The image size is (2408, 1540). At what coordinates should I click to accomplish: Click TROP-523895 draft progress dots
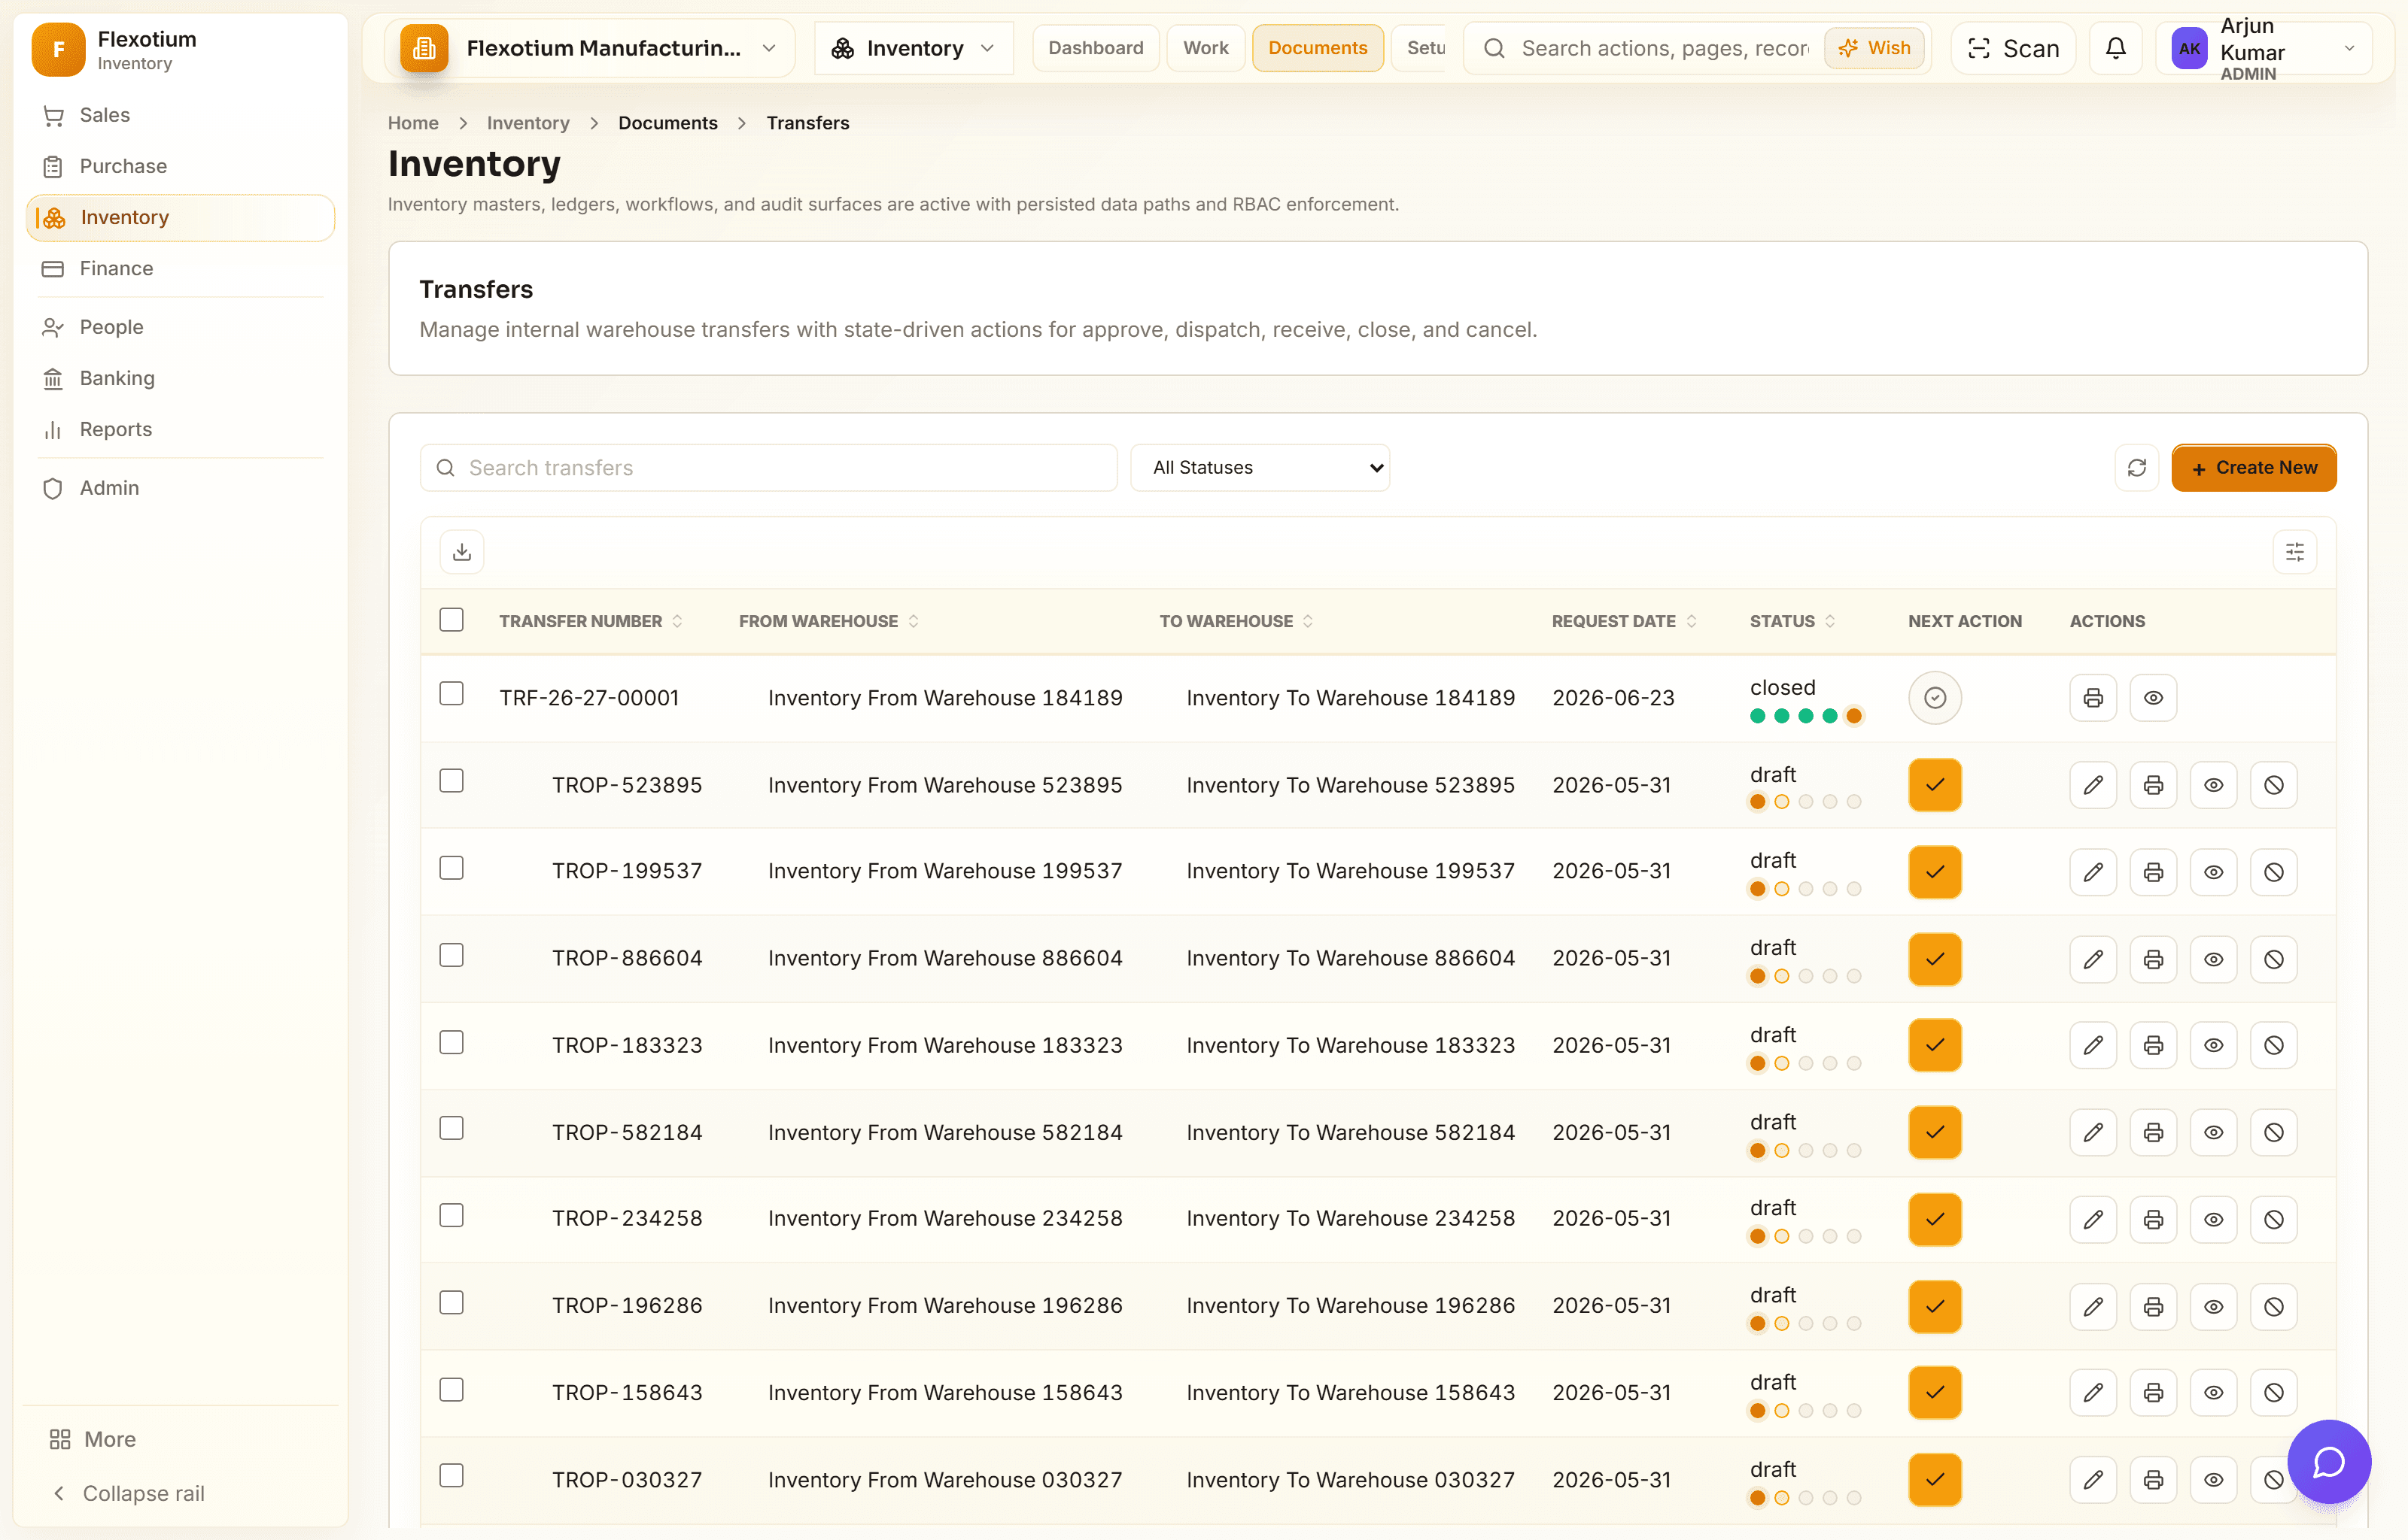[1804, 802]
